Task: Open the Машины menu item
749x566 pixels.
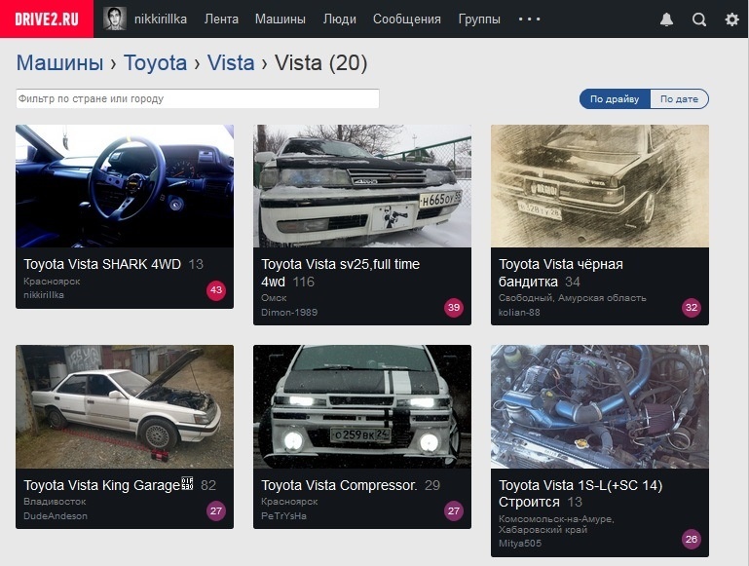Action: 280,19
